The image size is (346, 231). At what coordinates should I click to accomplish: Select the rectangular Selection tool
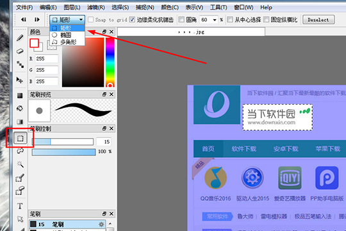click(x=21, y=138)
